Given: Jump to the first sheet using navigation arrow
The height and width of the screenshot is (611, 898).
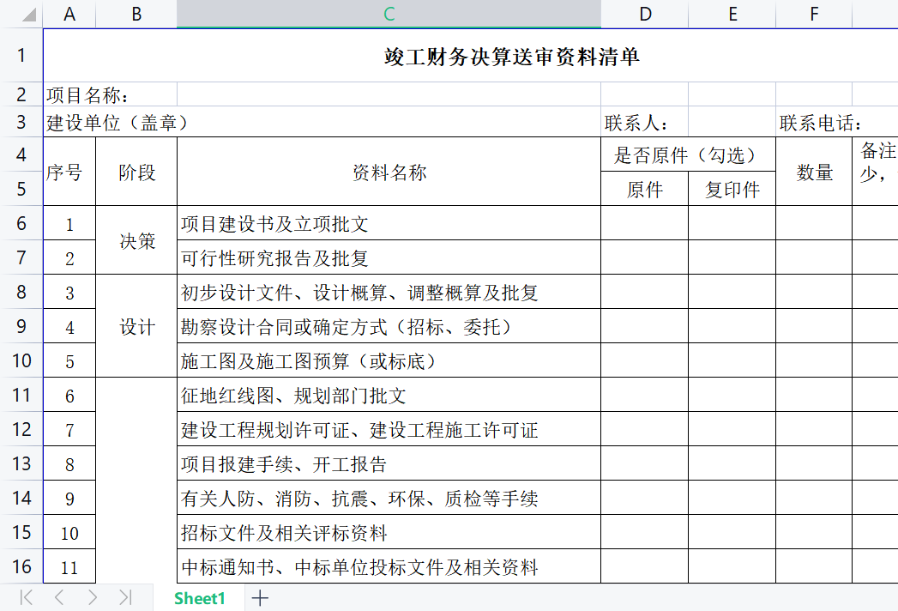Looking at the screenshot, I should (x=27, y=598).
